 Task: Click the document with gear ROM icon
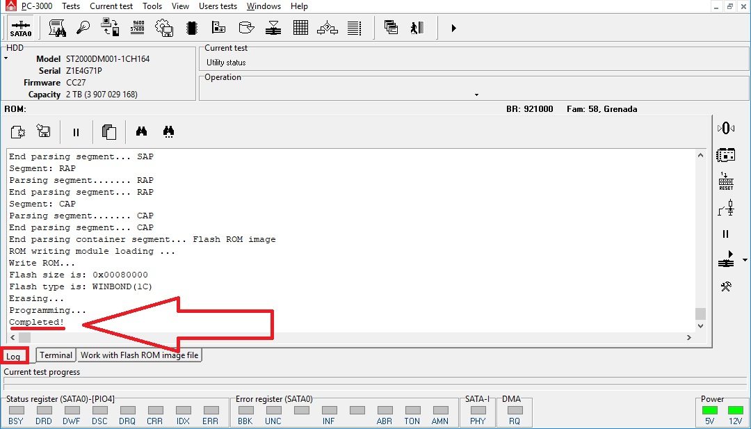pyautogui.click(x=17, y=131)
